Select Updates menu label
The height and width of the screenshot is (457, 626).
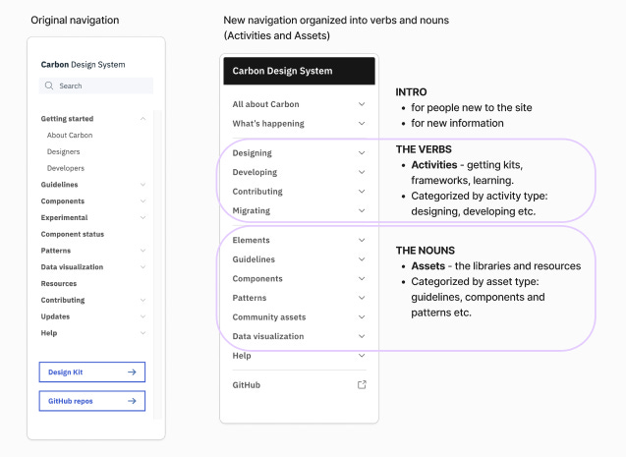tap(55, 316)
